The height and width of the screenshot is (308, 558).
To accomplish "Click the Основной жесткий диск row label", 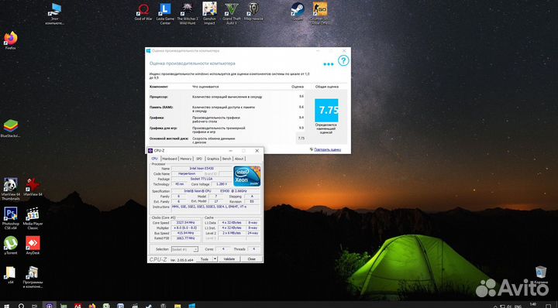I will (x=169, y=139).
